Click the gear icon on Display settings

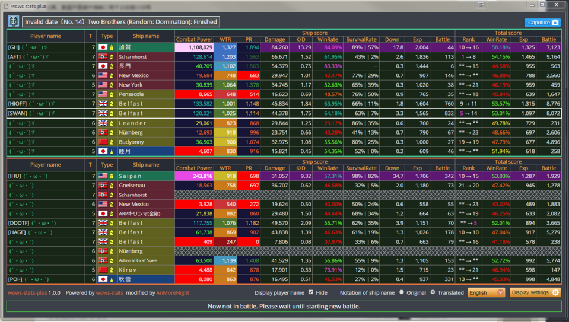pyautogui.click(x=555, y=292)
